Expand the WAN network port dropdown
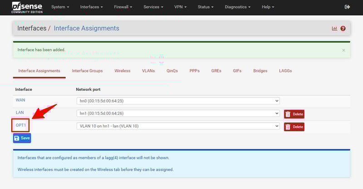 [x=178, y=101]
